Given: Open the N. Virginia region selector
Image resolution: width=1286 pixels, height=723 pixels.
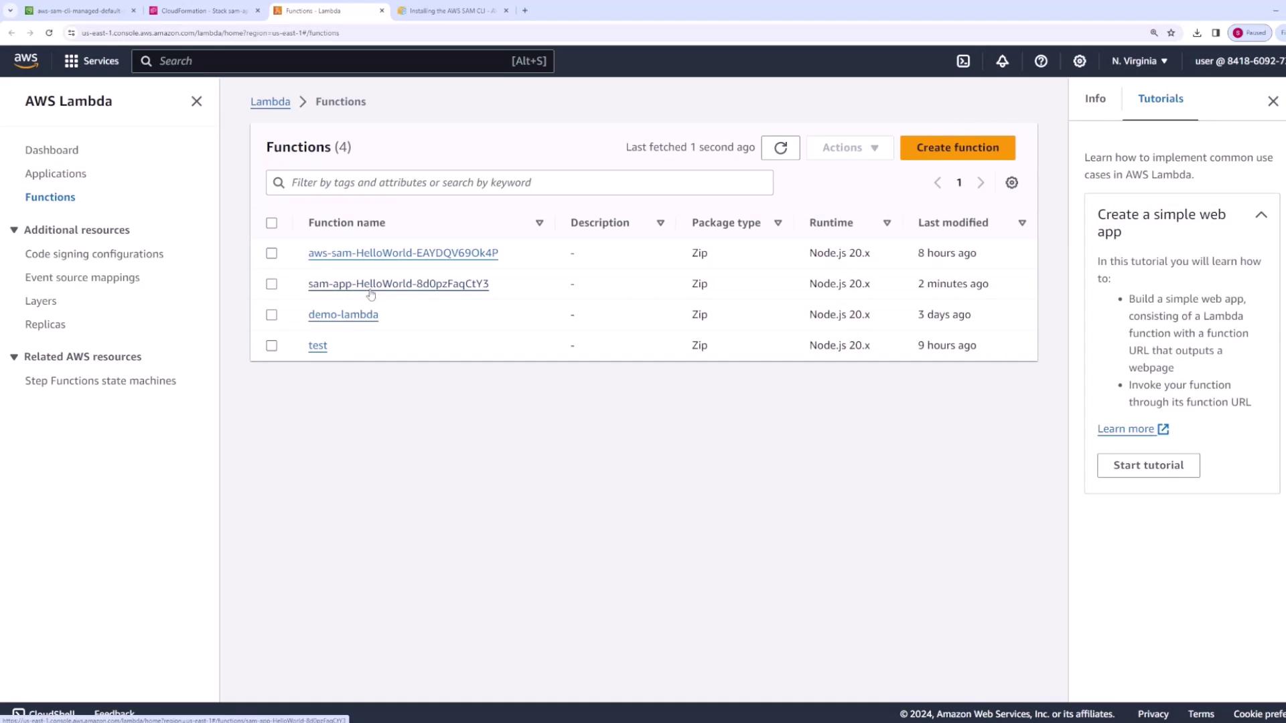Looking at the screenshot, I should click(x=1139, y=61).
